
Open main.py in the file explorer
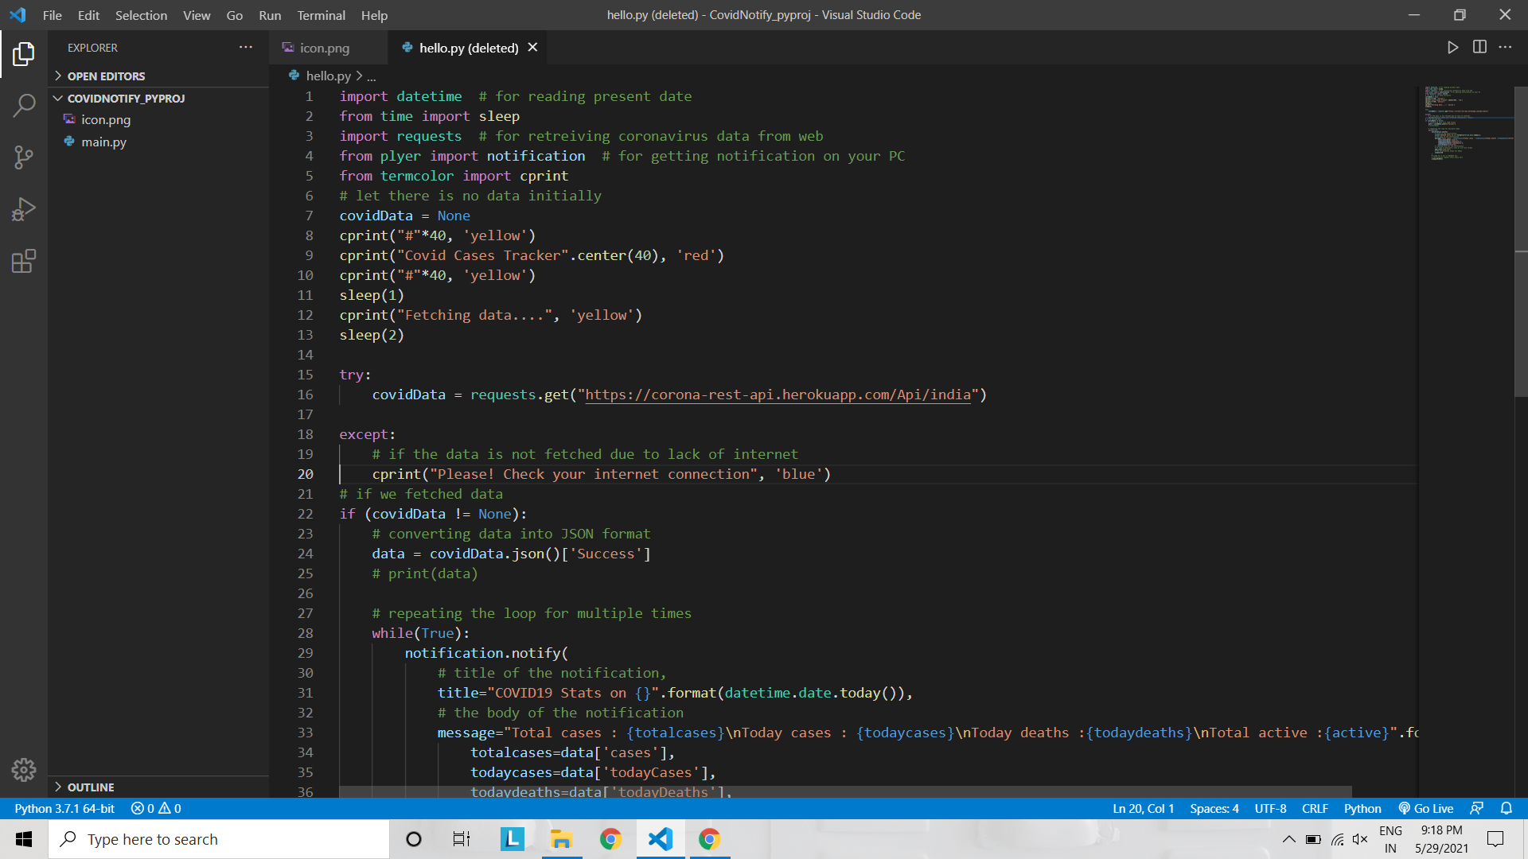coord(103,142)
